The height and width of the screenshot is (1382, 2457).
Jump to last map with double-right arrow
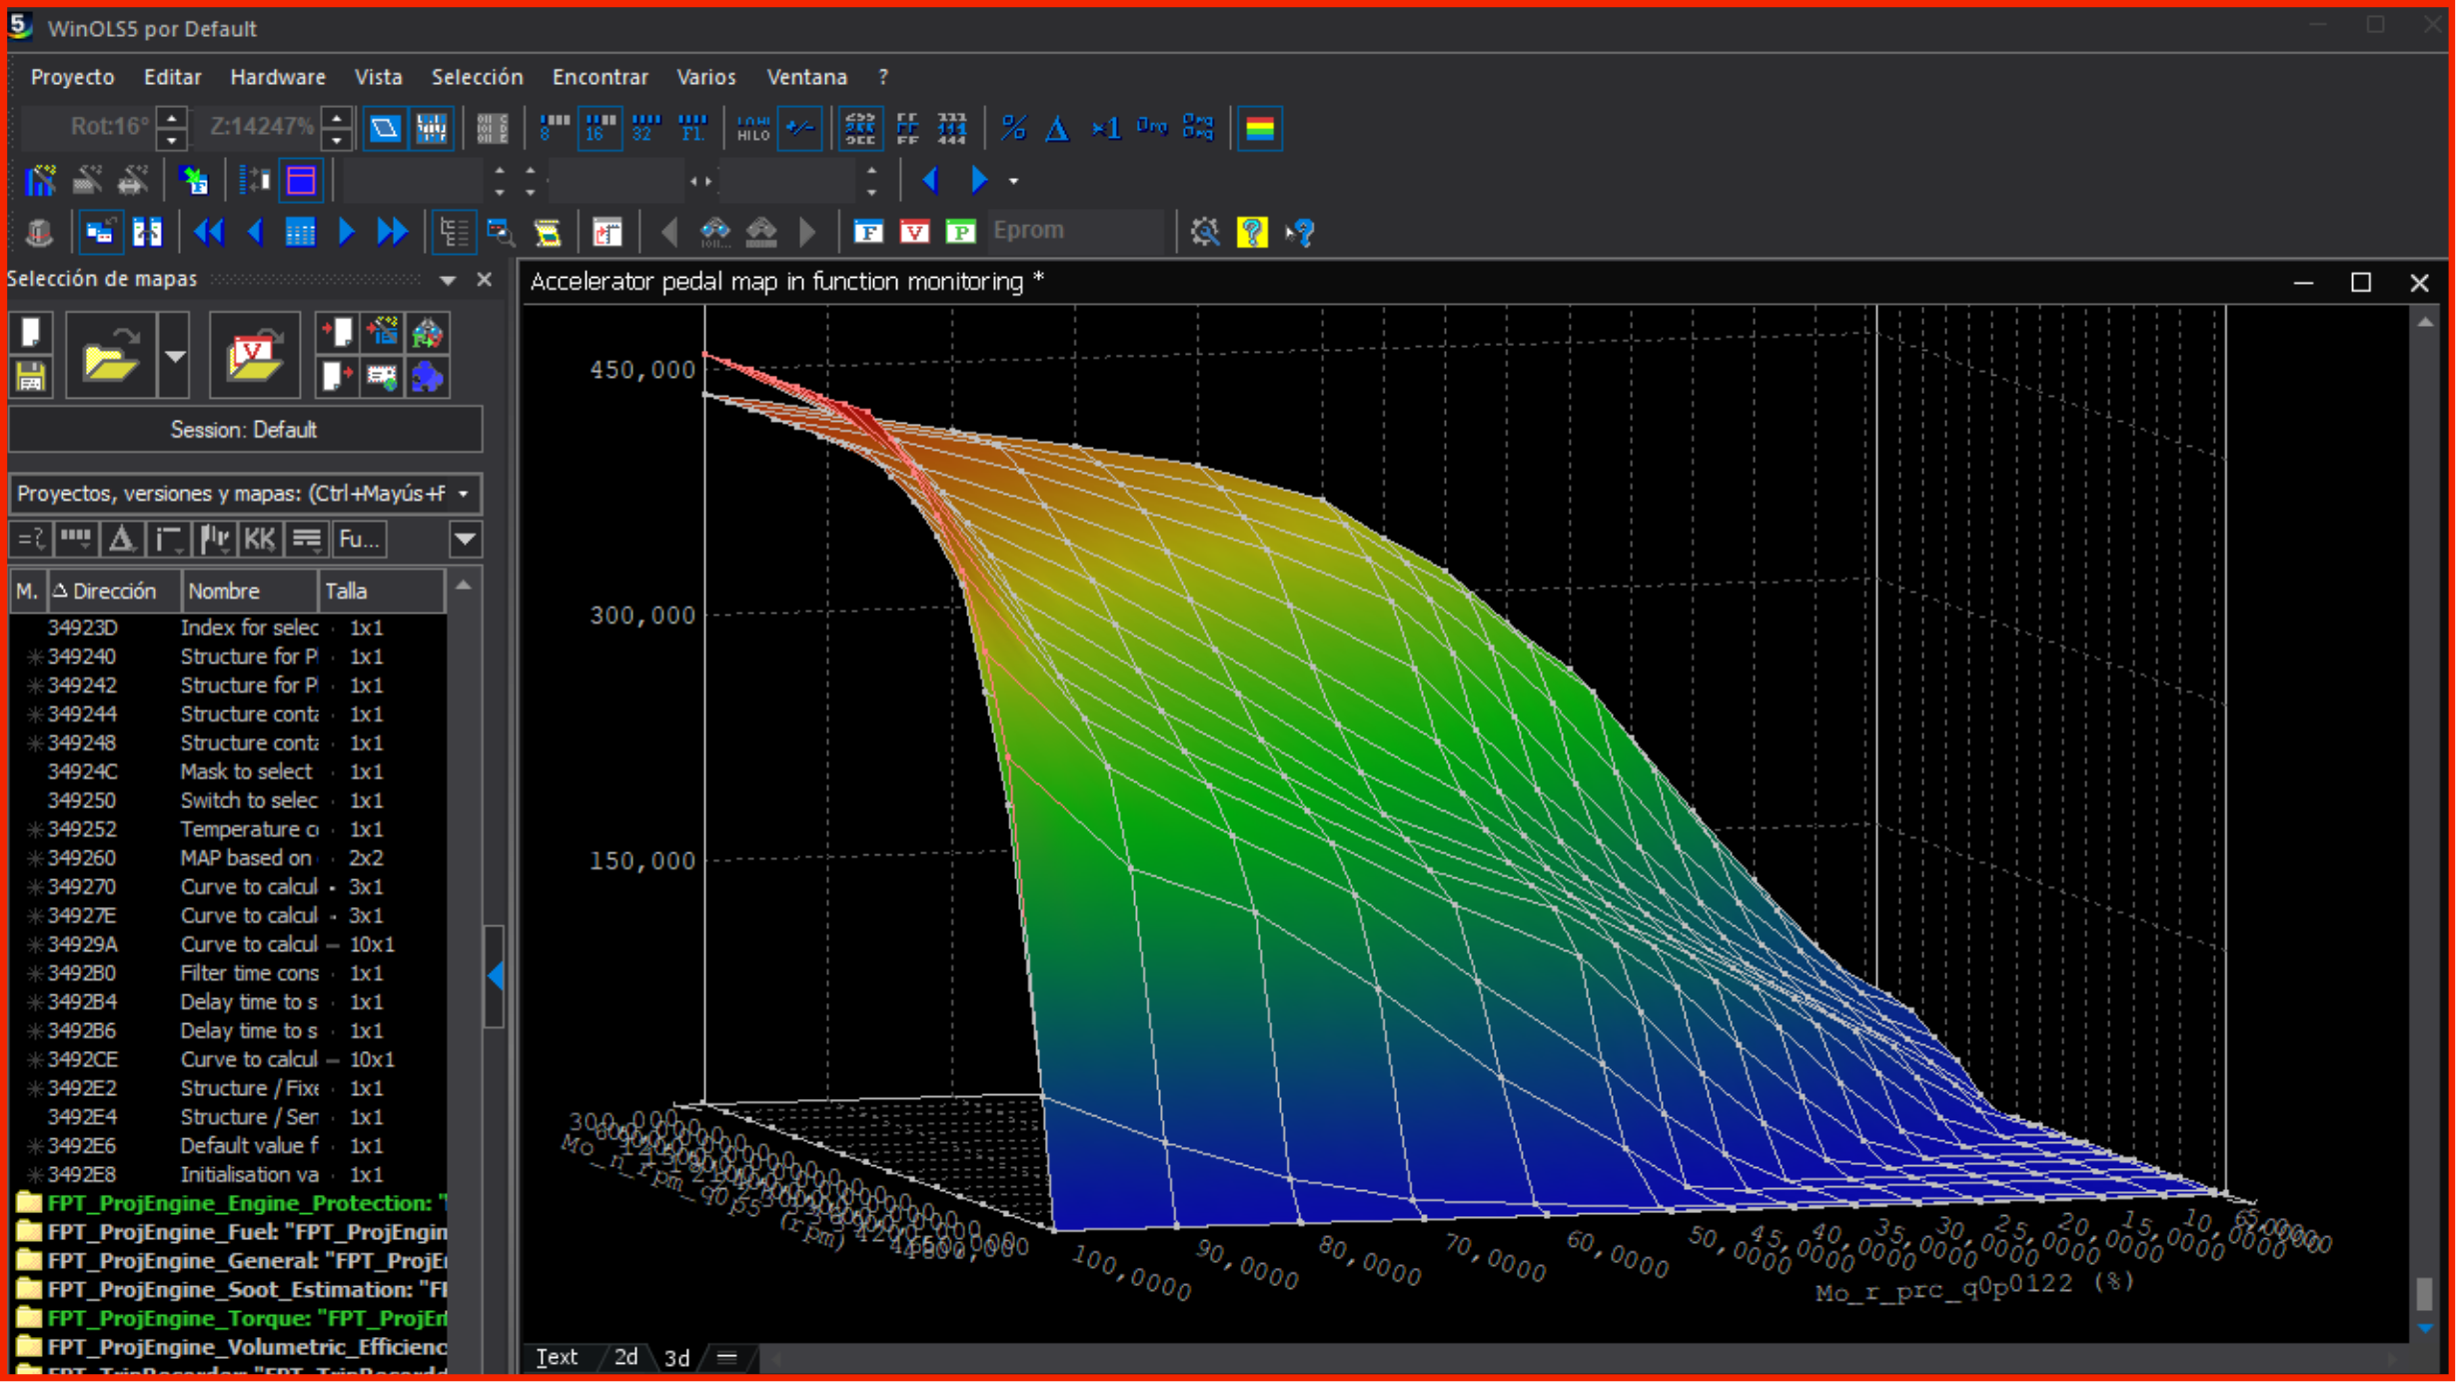click(392, 232)
